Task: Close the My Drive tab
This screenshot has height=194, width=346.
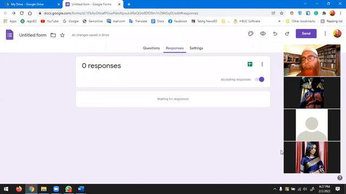Action: click(59, 4)
